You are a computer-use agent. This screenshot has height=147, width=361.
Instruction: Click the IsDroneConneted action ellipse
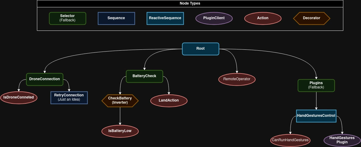click(x=19, y=98)
